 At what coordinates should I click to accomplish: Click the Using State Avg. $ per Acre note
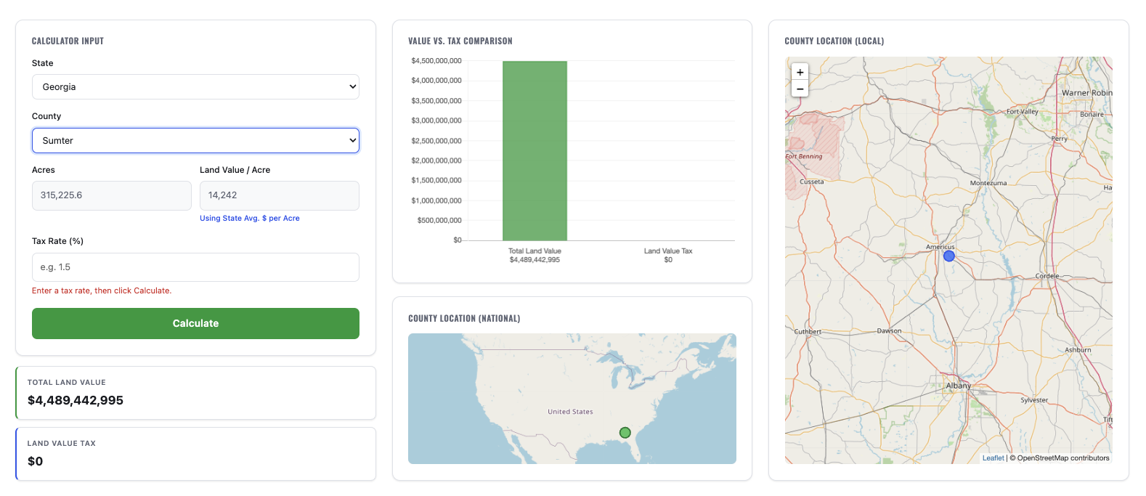(249, 219)
